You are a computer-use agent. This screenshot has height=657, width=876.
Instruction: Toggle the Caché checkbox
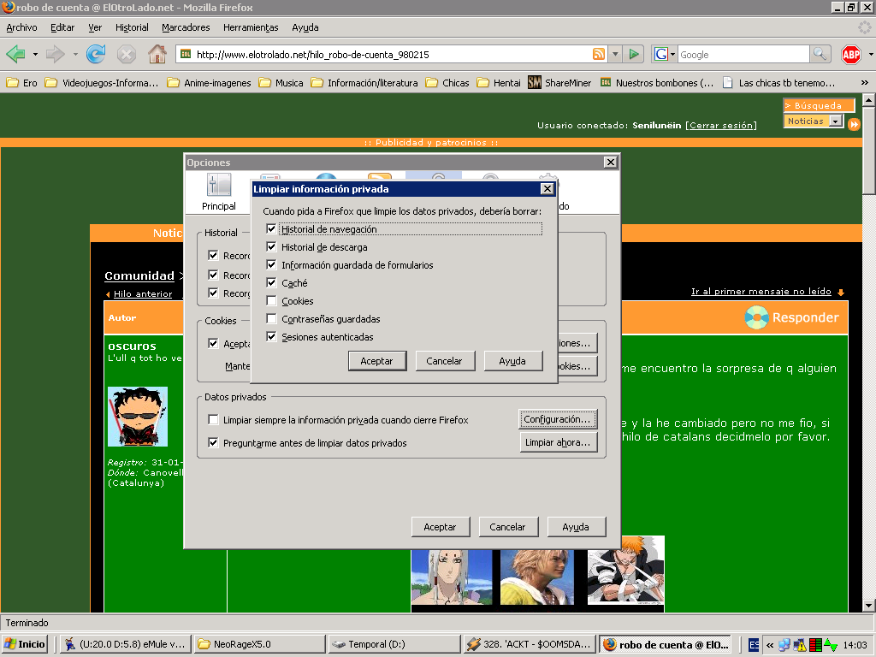[x=271, y=282]
